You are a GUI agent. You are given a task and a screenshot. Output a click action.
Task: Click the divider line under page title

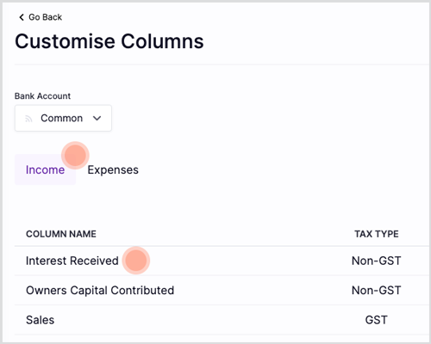click(x=222, y=64)
